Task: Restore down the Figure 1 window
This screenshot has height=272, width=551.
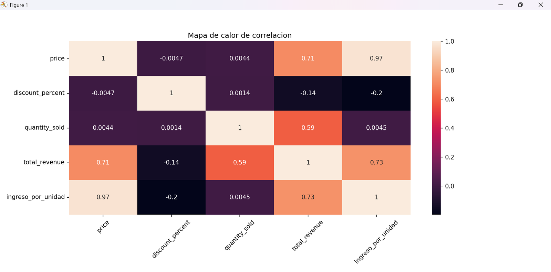Action: [x=520, y=5]
